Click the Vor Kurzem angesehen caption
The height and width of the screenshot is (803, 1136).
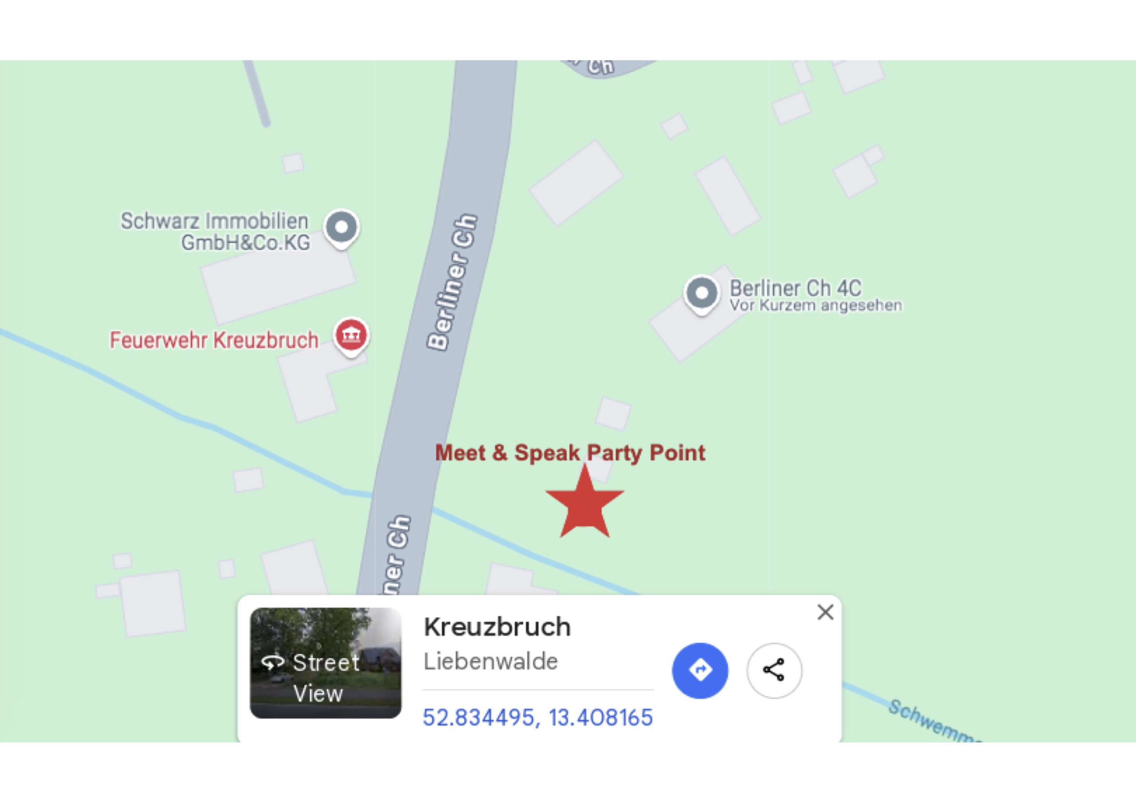pos(815,305)
